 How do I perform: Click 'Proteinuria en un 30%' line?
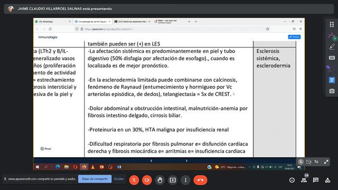pos(158,130)
